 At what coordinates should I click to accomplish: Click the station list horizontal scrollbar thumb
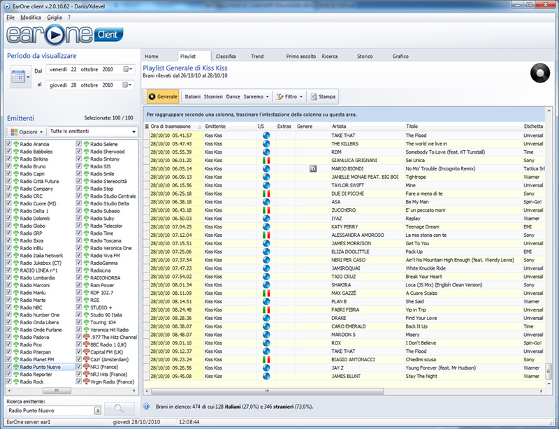point(57,391)
